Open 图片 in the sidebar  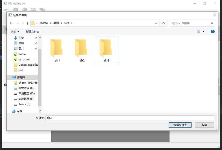coord(21,49)
